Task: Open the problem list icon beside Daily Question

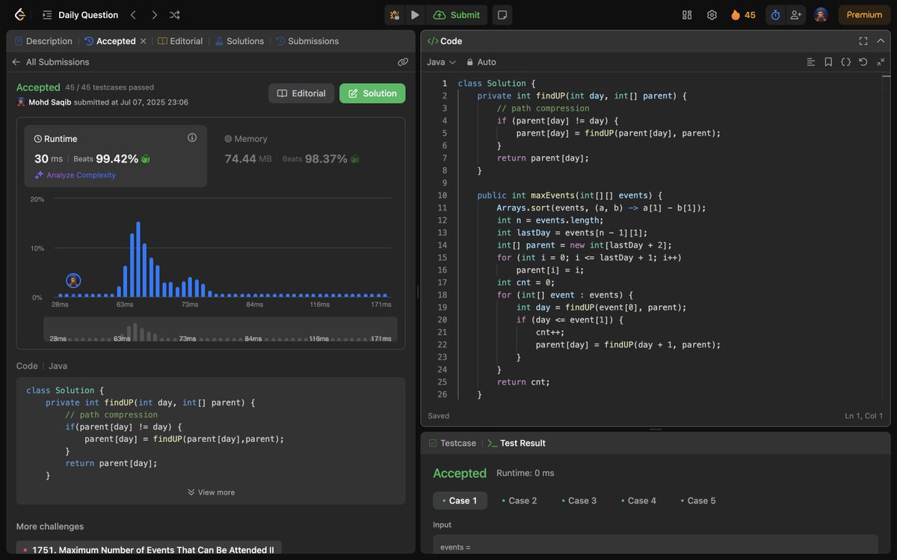Action: [47, 15]
